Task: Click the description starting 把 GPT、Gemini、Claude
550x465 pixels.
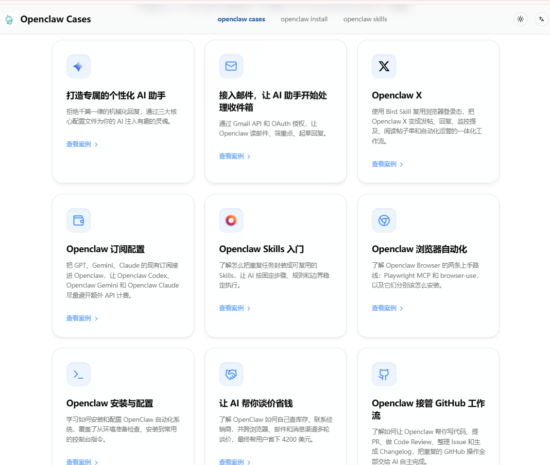Action: click(x=122, y=280)
